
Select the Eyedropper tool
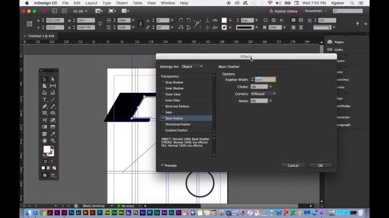click(x=53, y=134)
